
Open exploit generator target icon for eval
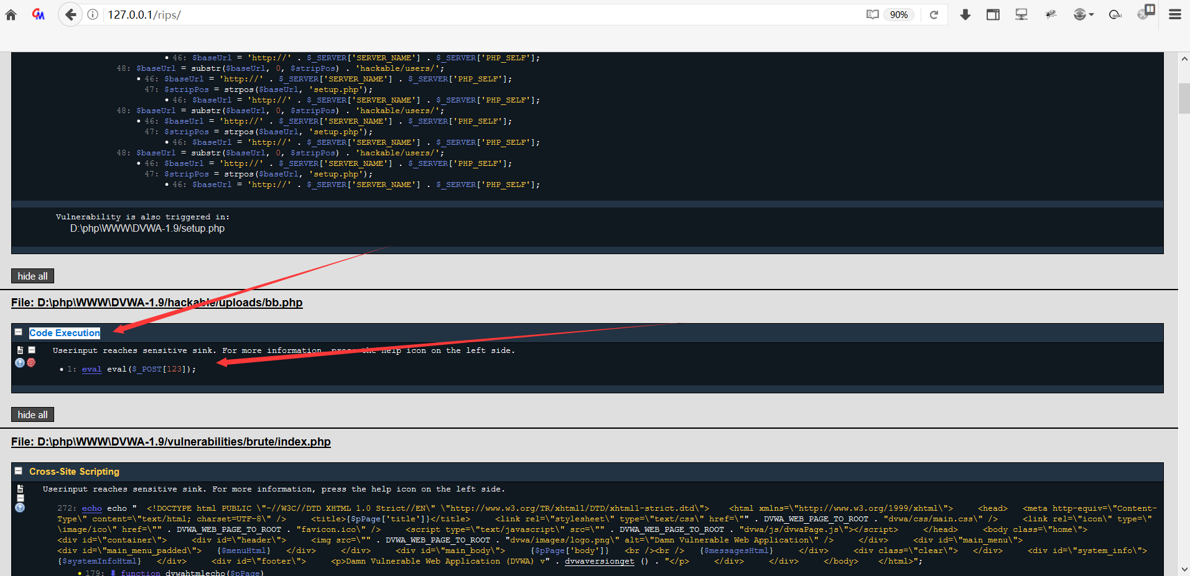[31, 362]
